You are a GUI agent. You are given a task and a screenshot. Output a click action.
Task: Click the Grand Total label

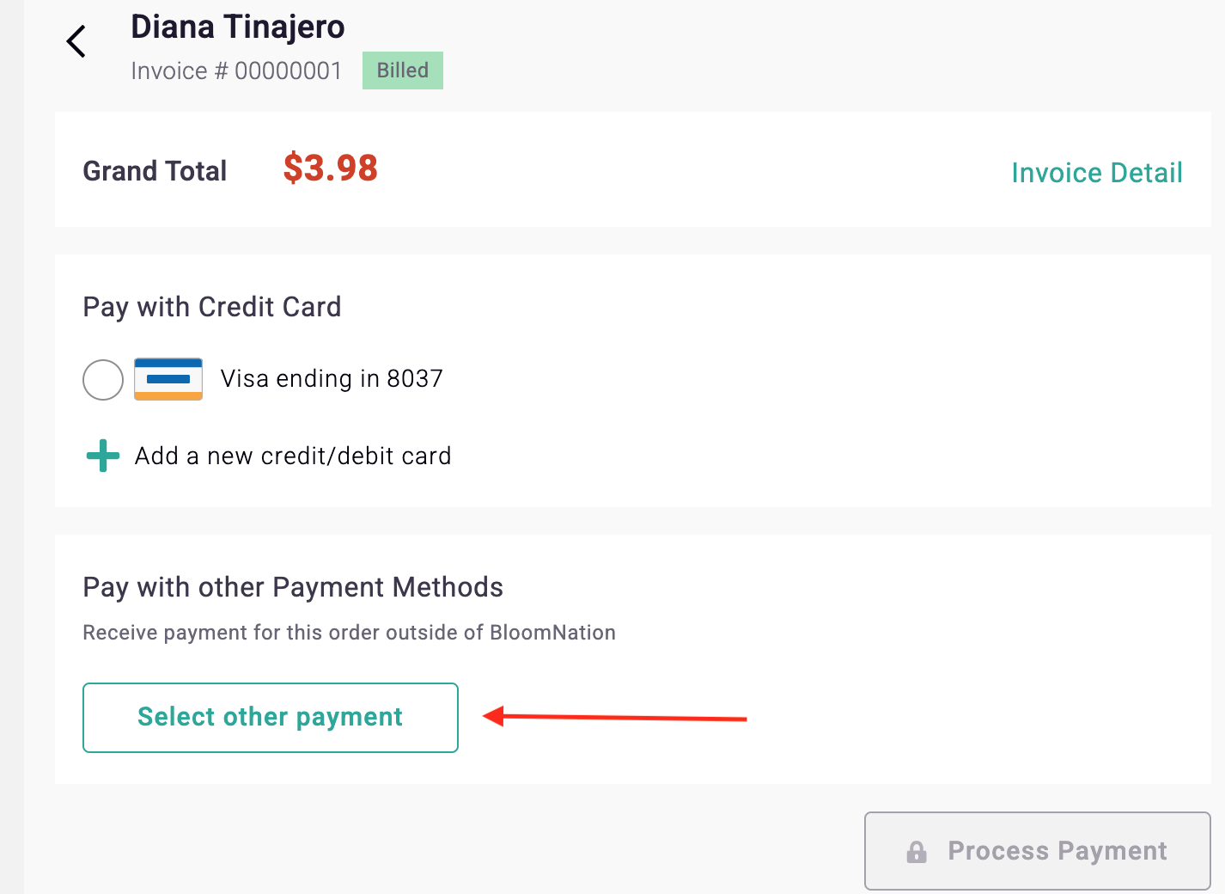[x=155, y=171]
